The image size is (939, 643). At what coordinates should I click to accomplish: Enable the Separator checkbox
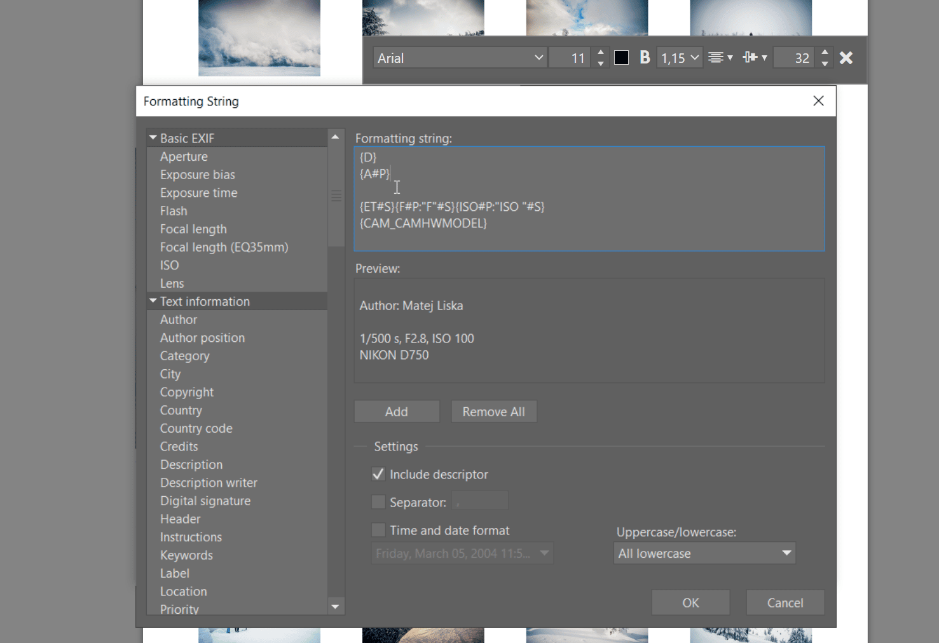tap(378, 503)
